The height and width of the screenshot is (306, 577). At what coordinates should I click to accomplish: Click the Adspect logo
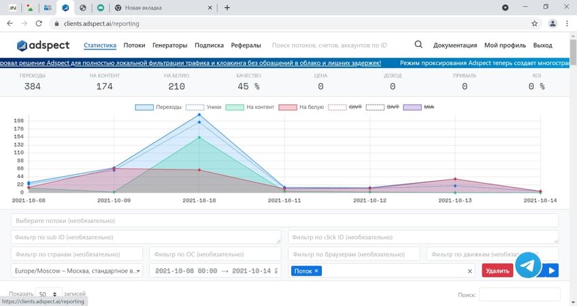(x=42, y=46)
